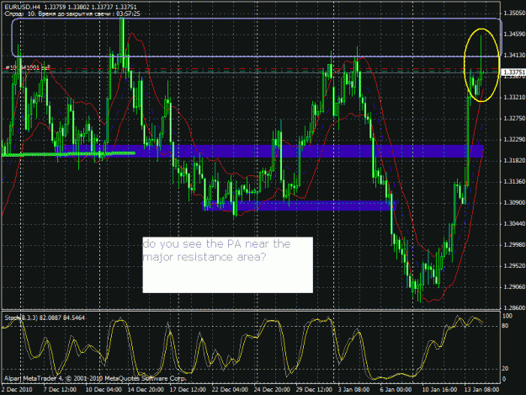Click the 1.31820 price axis label
The height and width of the screenshot is (395, 526).
tap(514, 160)
